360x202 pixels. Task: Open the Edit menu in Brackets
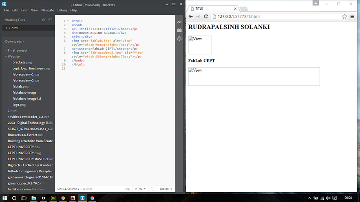tap(15, 10)
